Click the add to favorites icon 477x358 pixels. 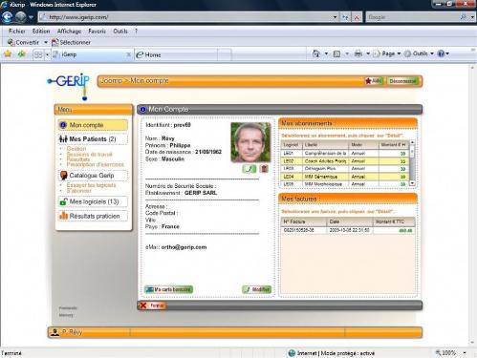click(22, 54)
